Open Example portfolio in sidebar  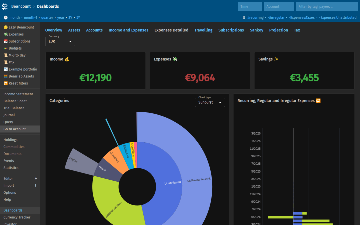(x=20, y=69)
